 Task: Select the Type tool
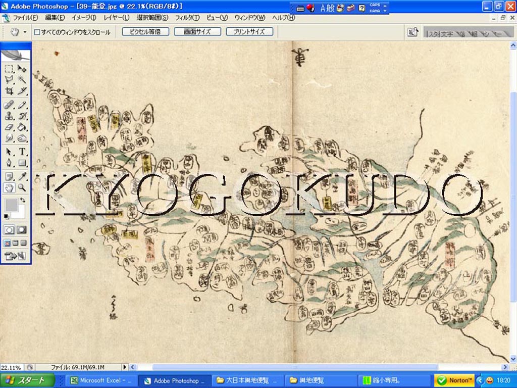coord(22,152)
